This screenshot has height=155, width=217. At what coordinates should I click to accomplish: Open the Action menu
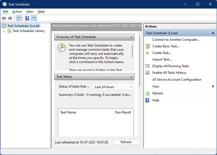17,12
